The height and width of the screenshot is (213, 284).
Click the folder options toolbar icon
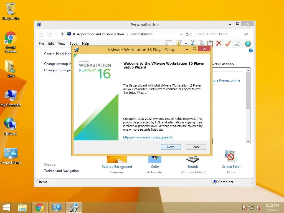[179, 43]
